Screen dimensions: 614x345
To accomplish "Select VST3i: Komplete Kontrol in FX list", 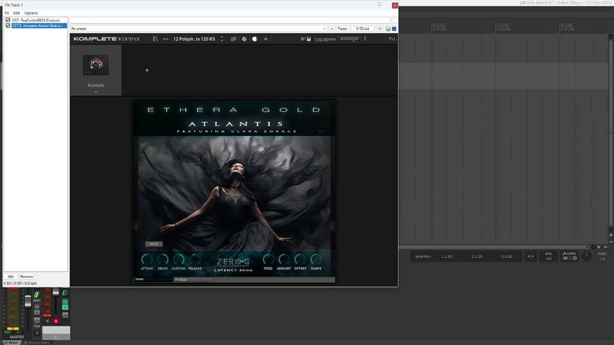I will click(39, 25).
